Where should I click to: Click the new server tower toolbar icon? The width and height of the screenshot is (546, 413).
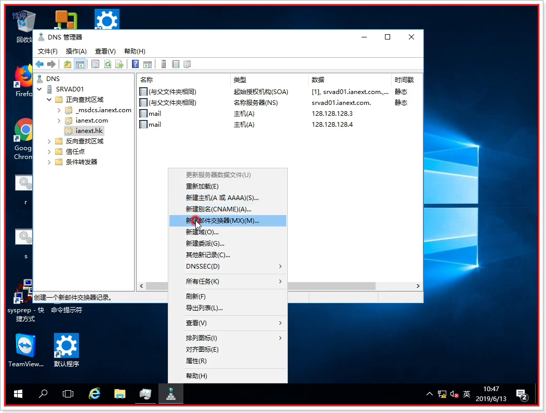[164, 64]
